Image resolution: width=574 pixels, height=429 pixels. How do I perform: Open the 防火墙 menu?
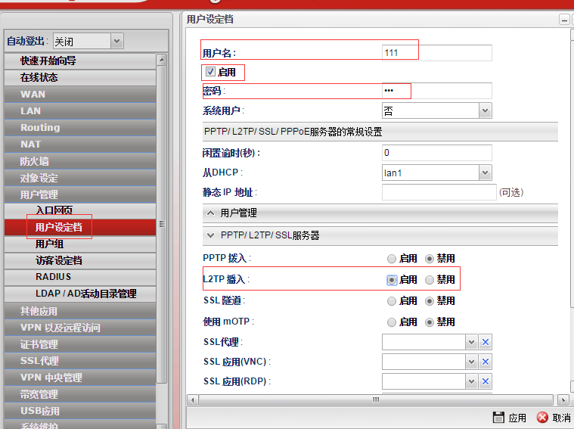point(80,161)
